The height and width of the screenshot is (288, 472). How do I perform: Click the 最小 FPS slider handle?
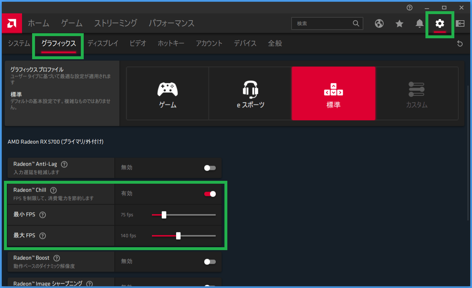tap(164, 215)
